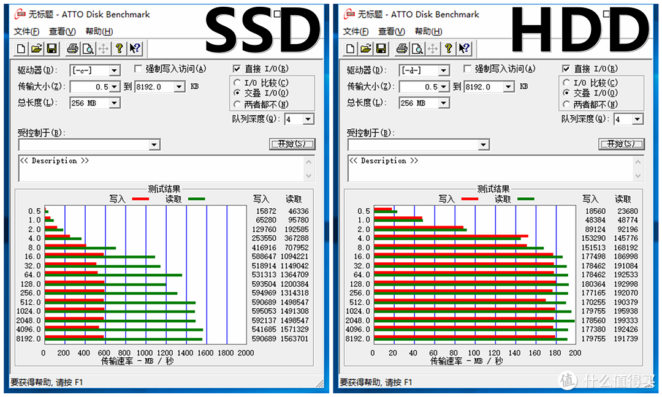
Task: Click Print Preview icon in SSD window
Action: tap(88, 48)
